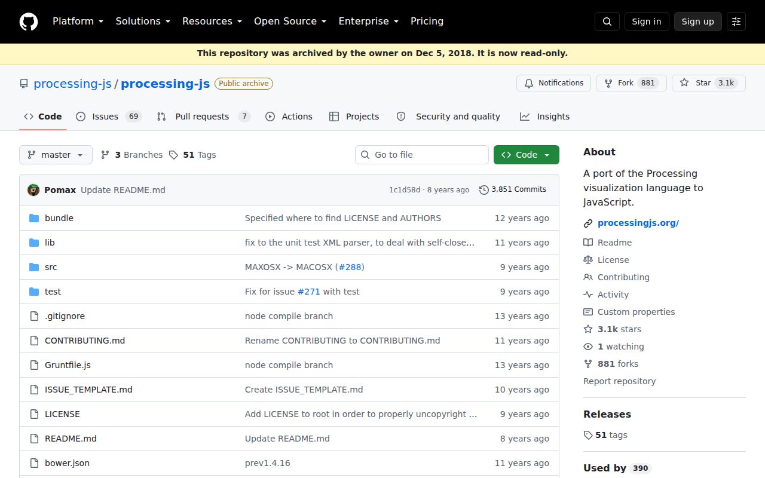
Task: Open the 881 forks sidebar link
Action: coord(618,364)
